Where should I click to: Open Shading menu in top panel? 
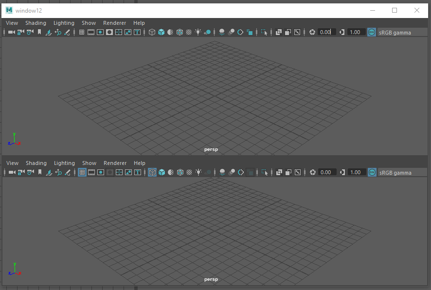36,23
